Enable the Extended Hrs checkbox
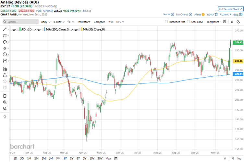The image size is (244, 162). (x=166, y=22)
